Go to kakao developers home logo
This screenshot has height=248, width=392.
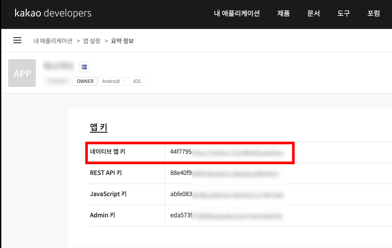click(x=53, y=13)
